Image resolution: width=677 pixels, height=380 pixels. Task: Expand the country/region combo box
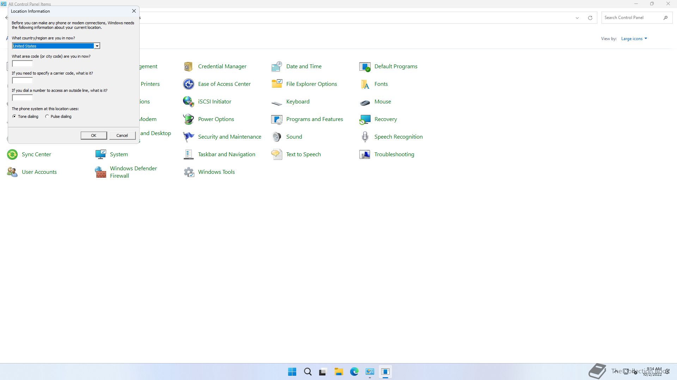(x=97, y=46)
